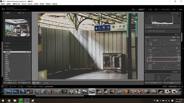184x103 pixels.
Task: Open the Grid view from the filmstrip bar
Action: tap(10, 86)
